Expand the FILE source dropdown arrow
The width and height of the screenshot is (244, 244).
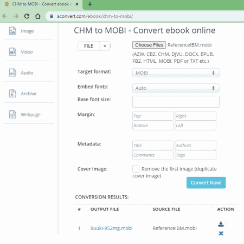105,46
